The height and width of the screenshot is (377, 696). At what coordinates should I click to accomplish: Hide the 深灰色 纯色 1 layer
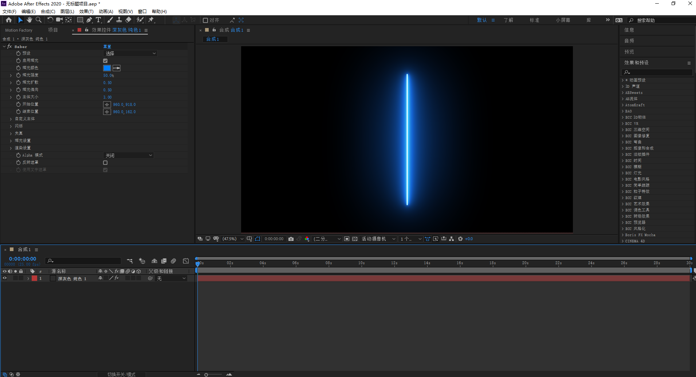[5, 278]
